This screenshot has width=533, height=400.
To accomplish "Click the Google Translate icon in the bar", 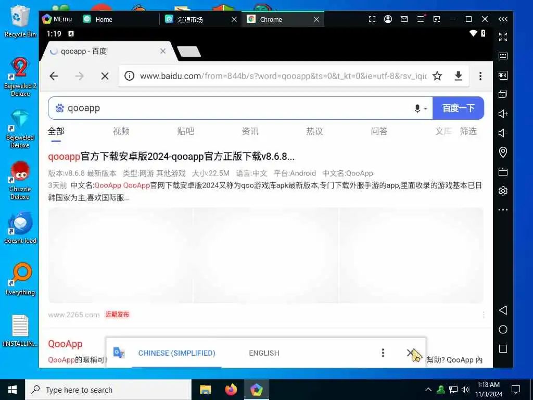I will click(119, 353).
